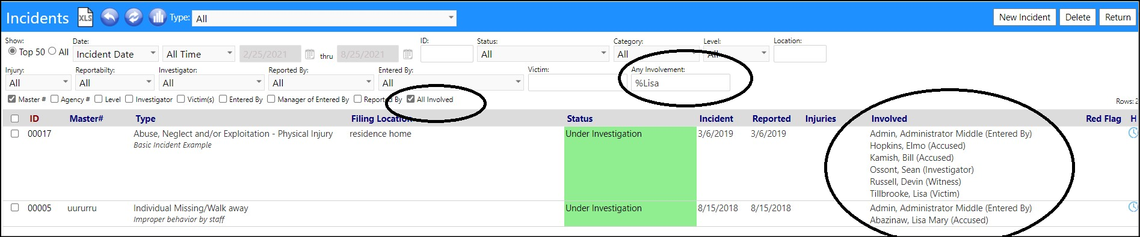Check the row checkbox for incident 00005
The width and height of the screenshot is (1140, 237).
click(15, 208)
